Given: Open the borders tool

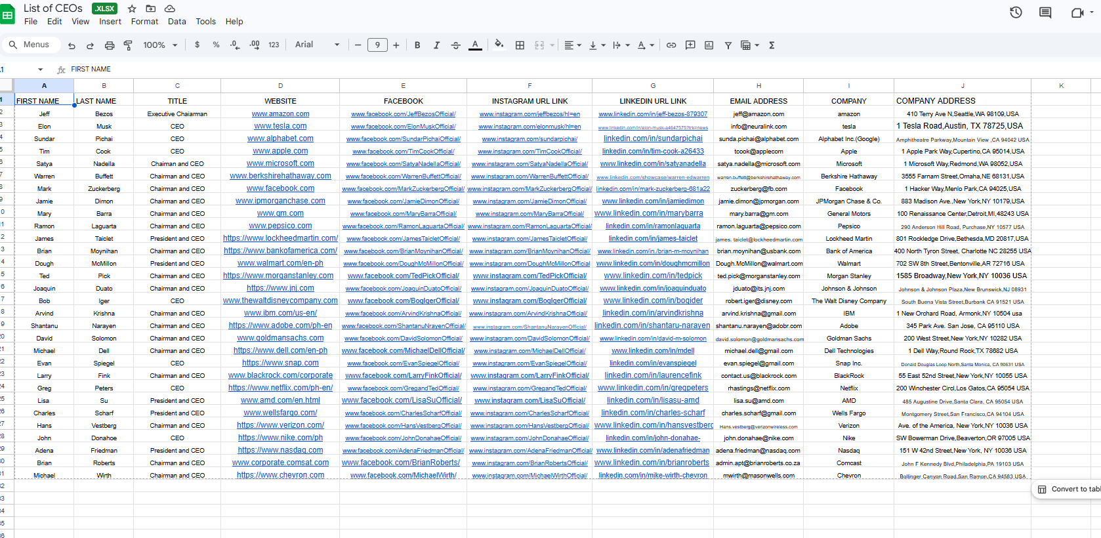Looking at the screenshot, I should [520, 45].
